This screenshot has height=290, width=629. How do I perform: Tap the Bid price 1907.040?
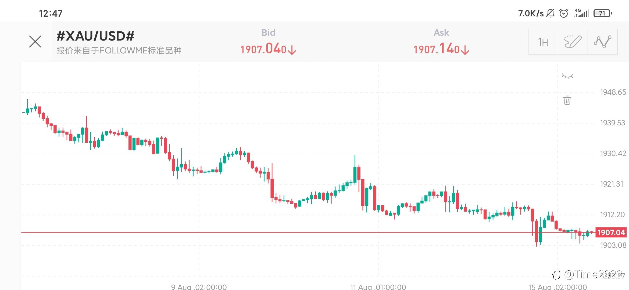(268, 49)
